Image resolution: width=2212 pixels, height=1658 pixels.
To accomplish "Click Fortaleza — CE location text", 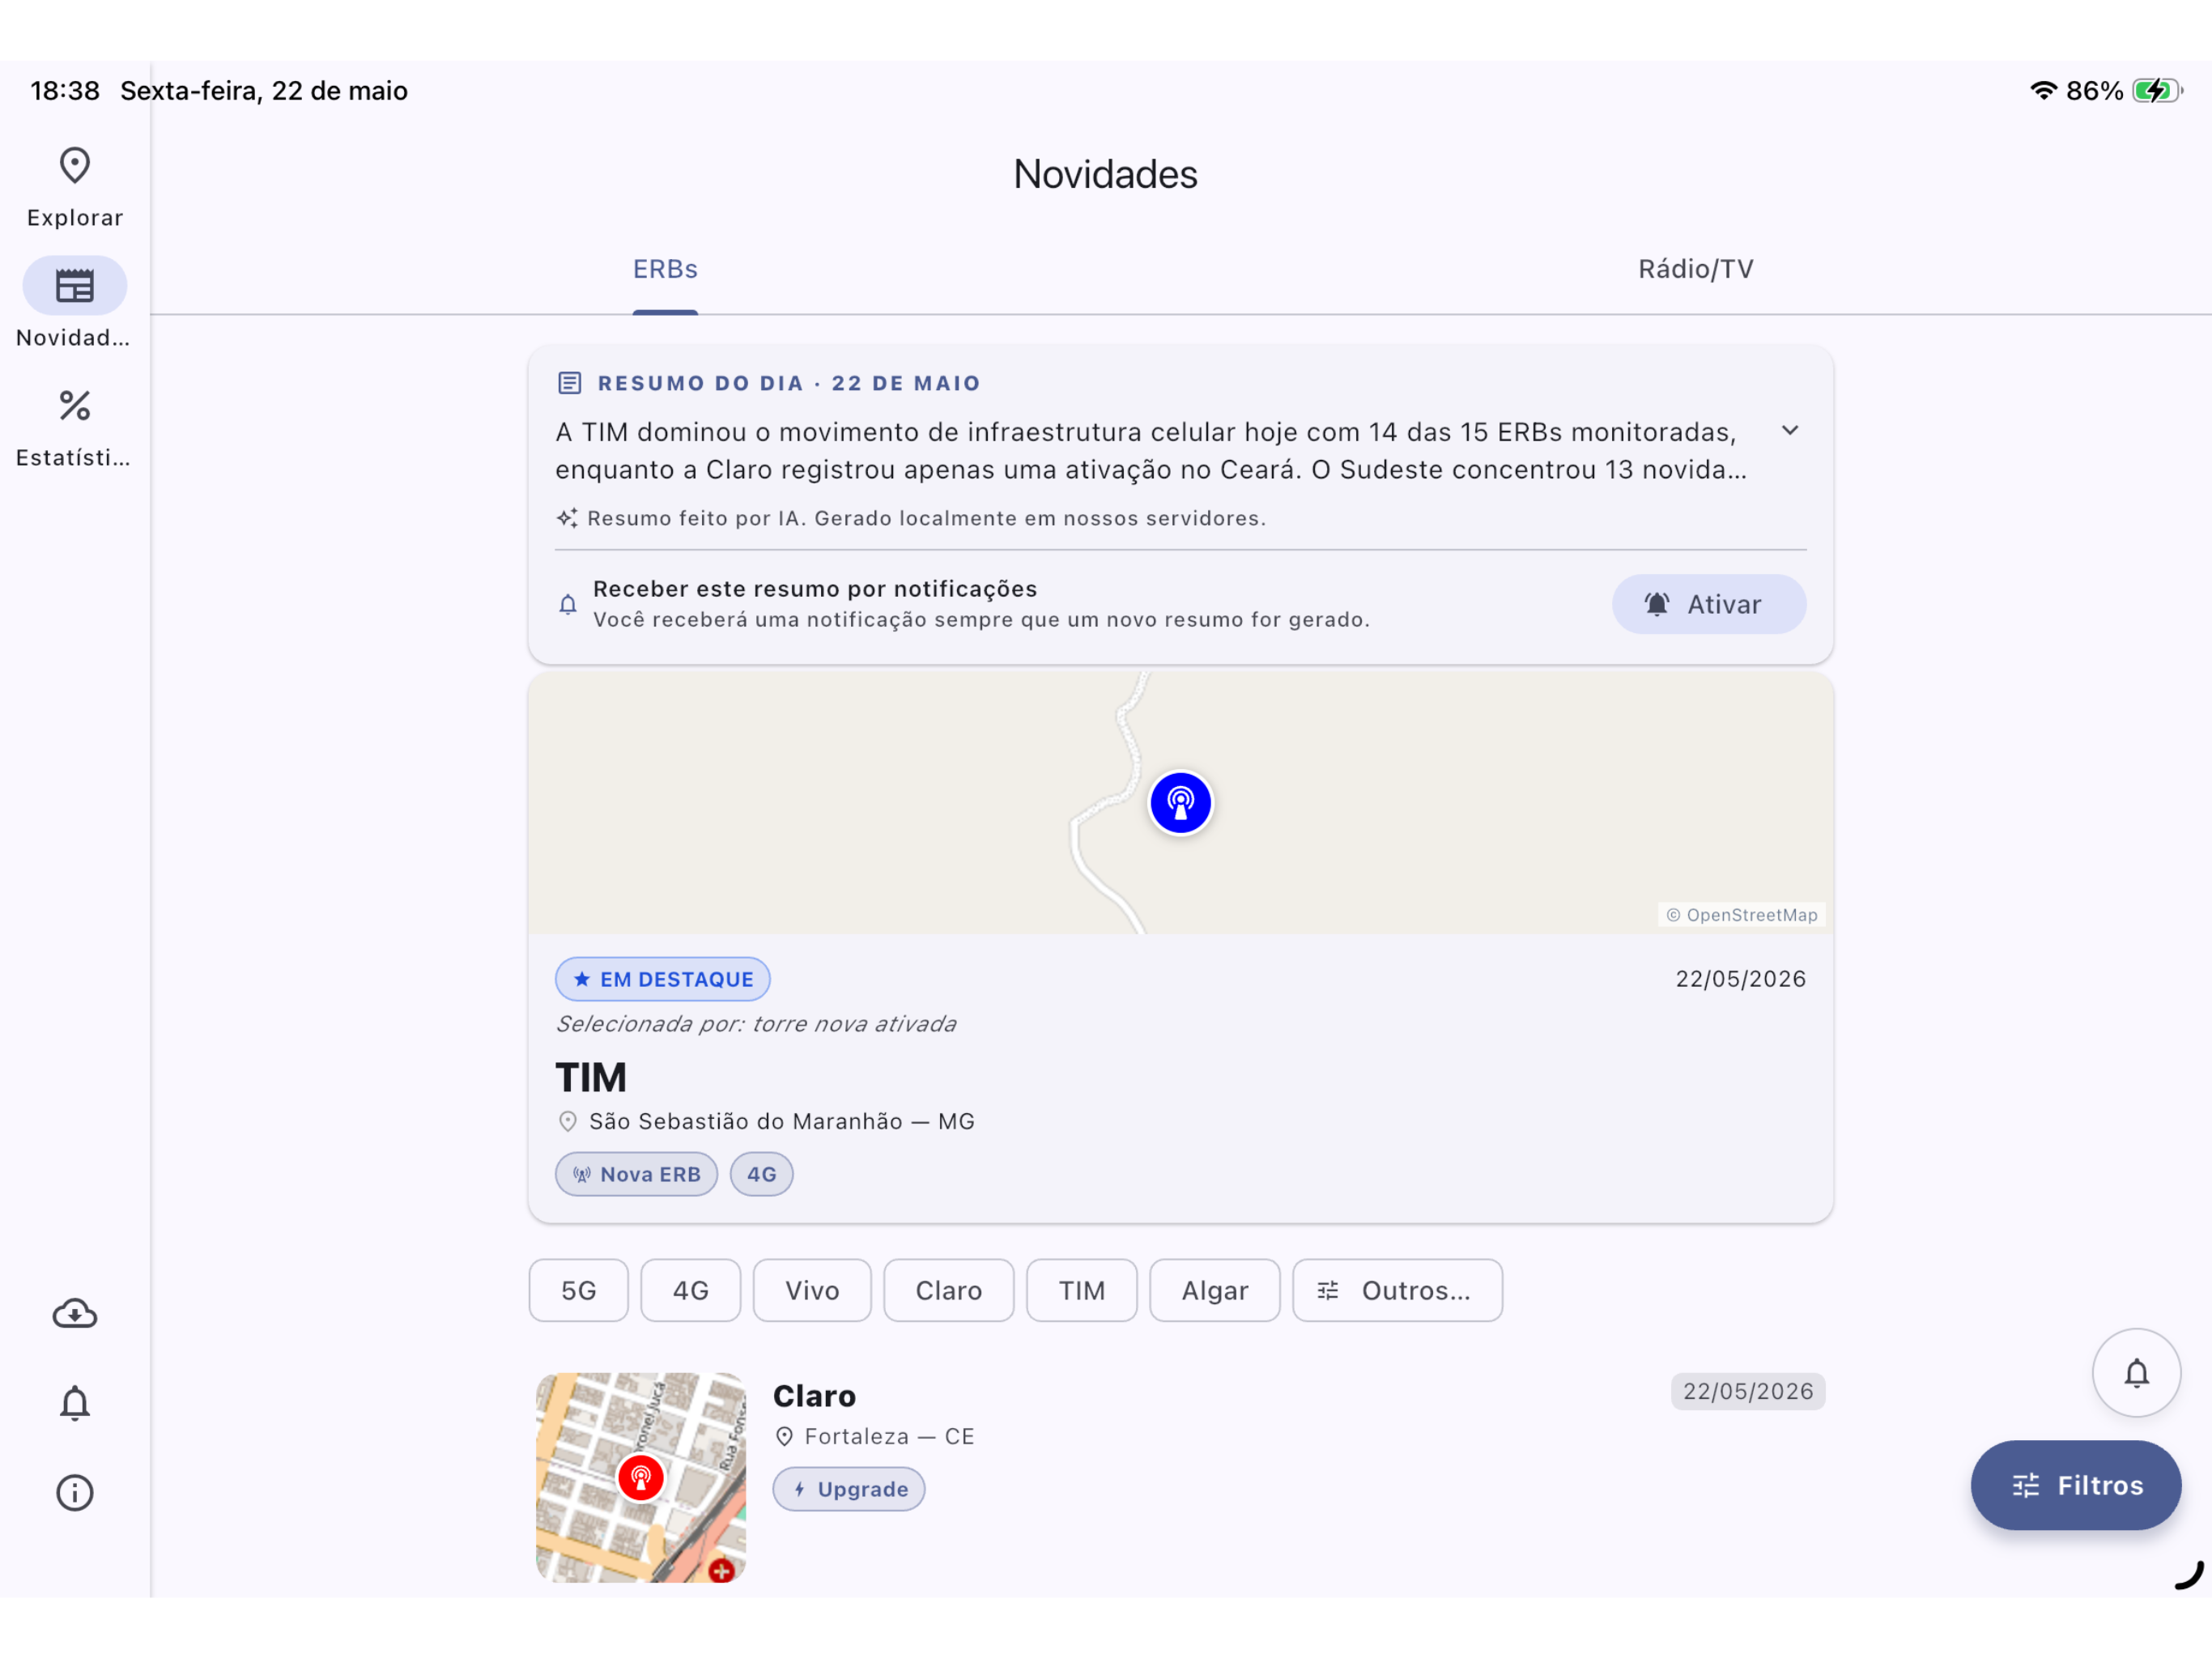I will tap(890, 1437).
